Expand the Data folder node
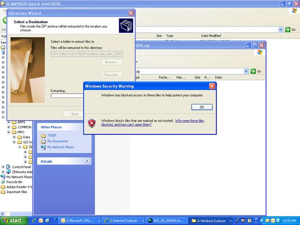This screenshot has height=225, width=300. click(x=14, y=137)
